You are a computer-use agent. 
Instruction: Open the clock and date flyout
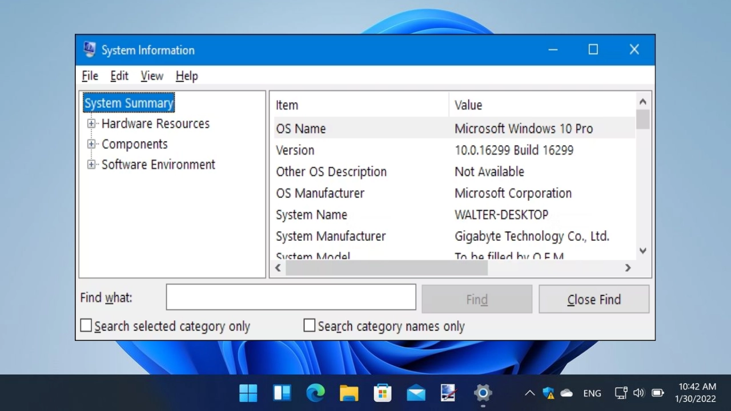(x=696, y=393)
